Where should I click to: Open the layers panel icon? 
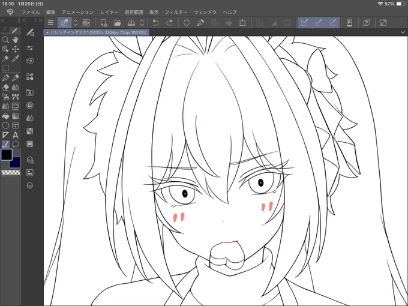[x=30, y=185]
